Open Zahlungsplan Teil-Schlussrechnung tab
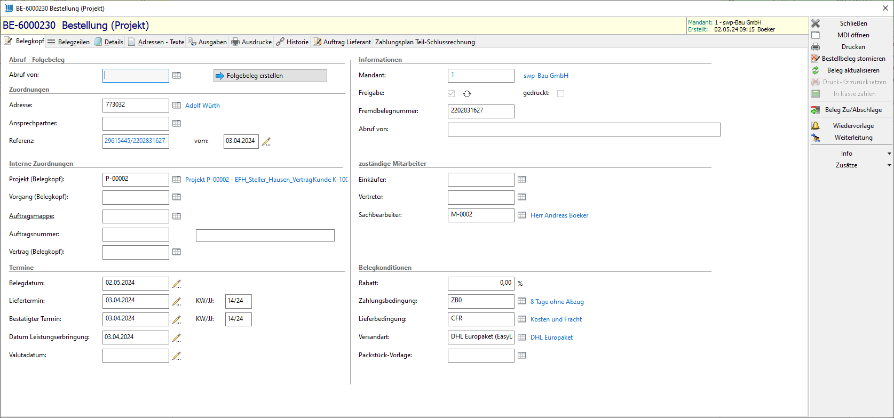This screenshot has height=418, width=894. click(425, 42)
